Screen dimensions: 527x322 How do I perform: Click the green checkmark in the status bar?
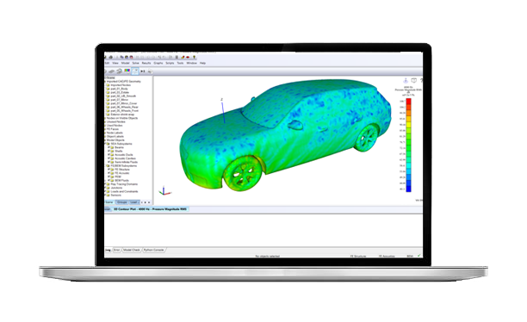click(418, 256)
